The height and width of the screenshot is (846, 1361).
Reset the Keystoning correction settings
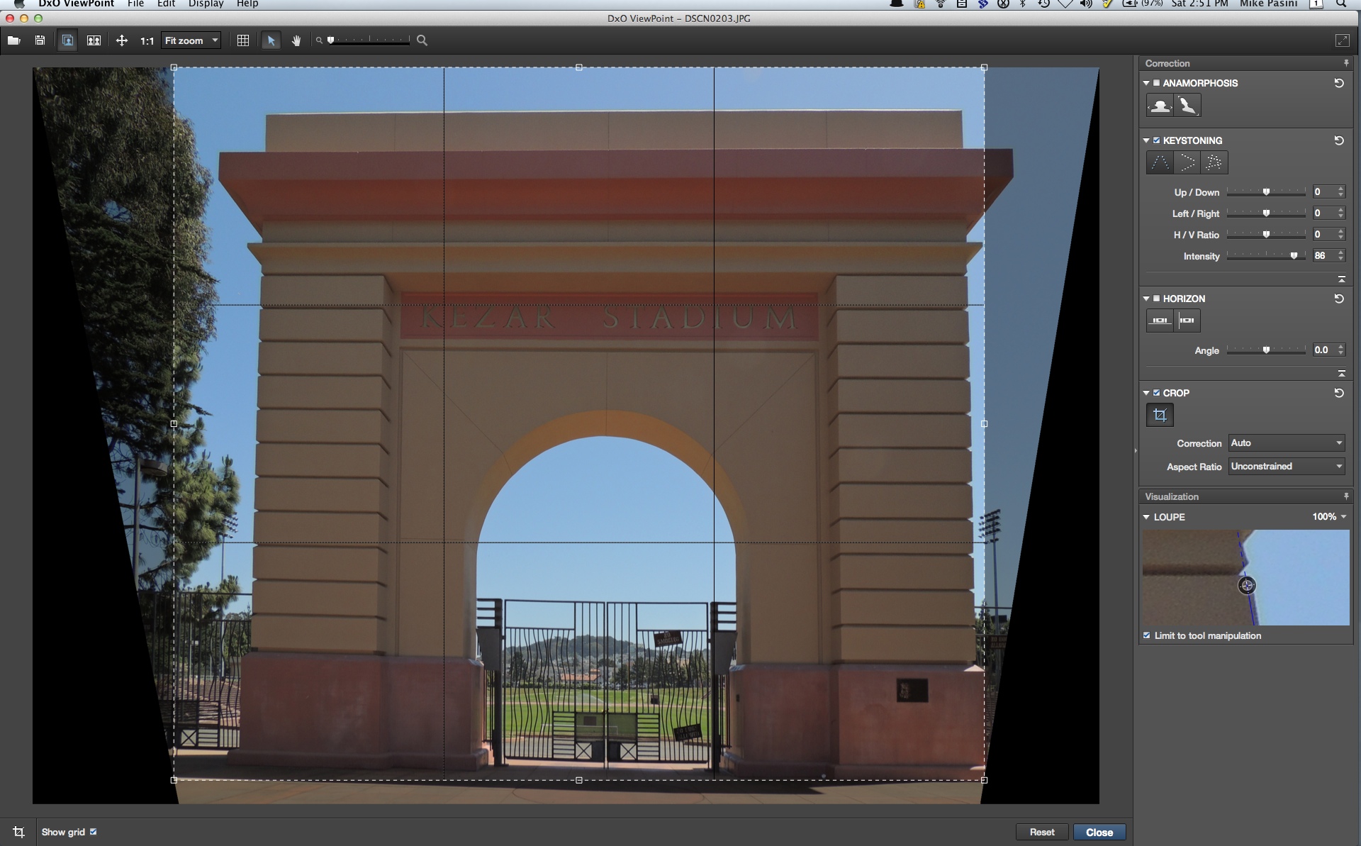coord(1338,140)
